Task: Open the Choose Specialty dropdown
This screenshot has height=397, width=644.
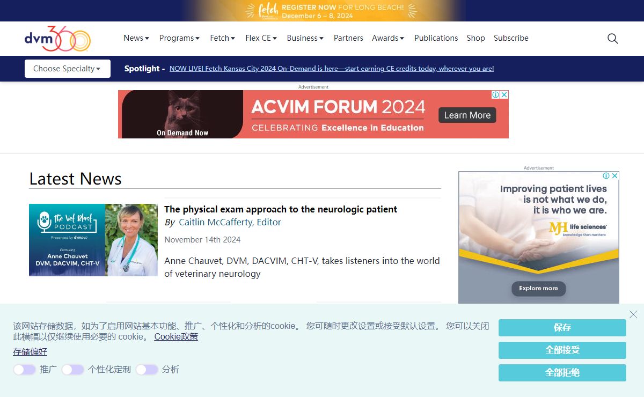Action: 68,69
